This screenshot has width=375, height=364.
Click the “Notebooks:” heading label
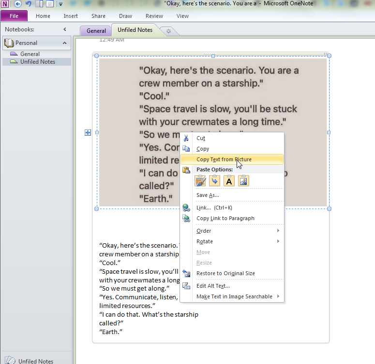(x=20, y=29)
